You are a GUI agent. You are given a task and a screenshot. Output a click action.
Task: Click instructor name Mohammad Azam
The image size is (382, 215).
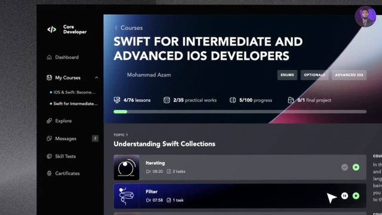[x=149, y=75]
